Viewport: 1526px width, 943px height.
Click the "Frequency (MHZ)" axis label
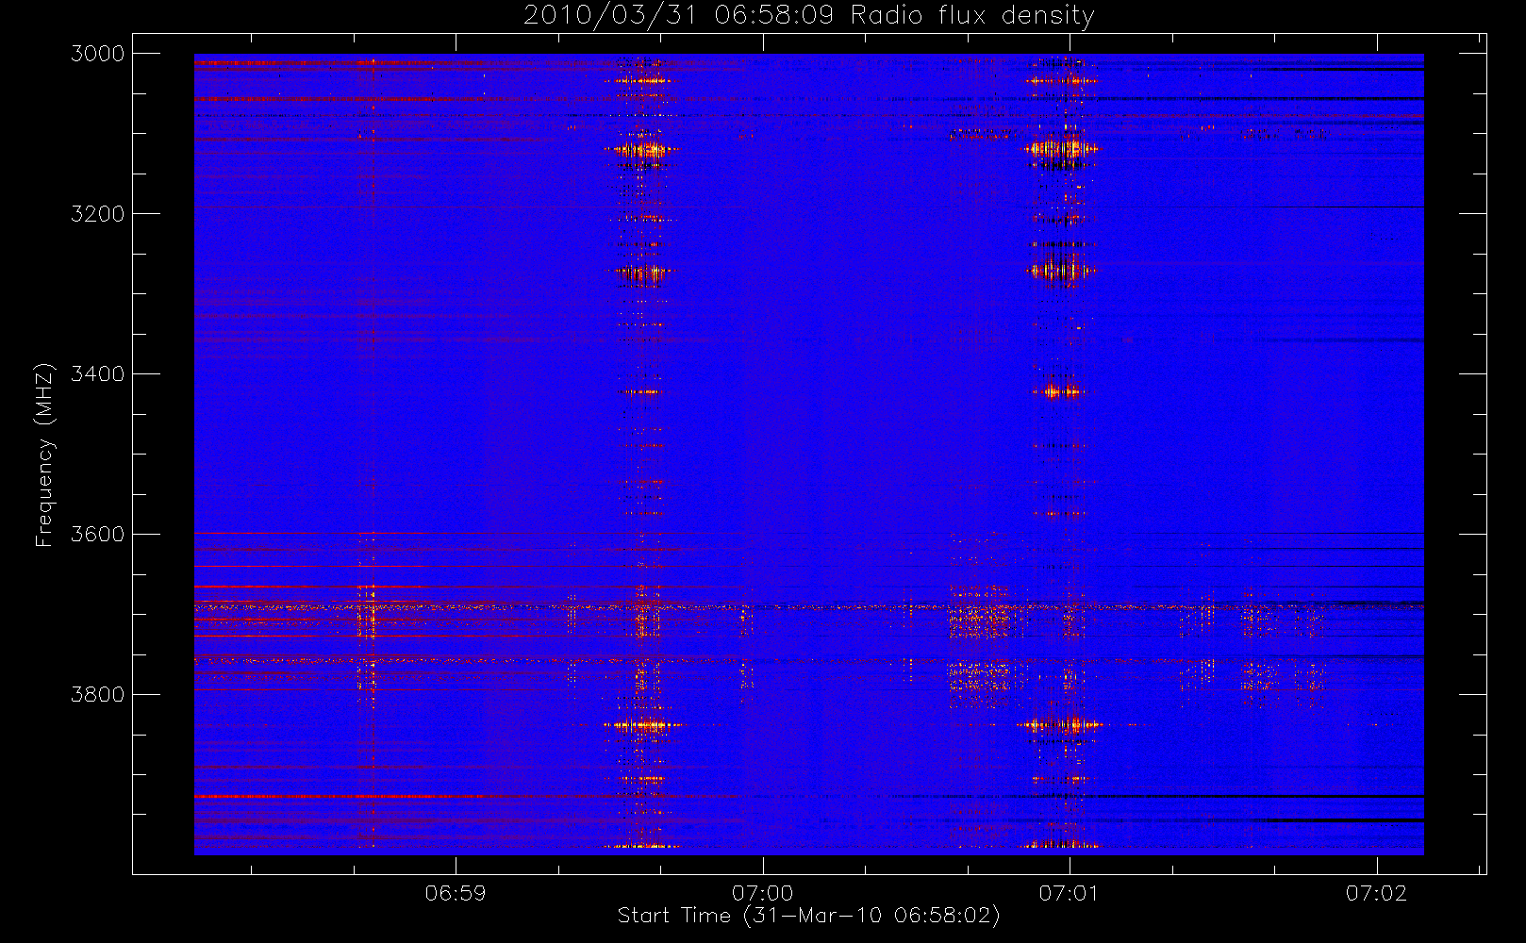point(44,455)
